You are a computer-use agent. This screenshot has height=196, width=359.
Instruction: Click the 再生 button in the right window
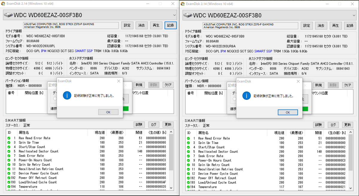[336, 26]
